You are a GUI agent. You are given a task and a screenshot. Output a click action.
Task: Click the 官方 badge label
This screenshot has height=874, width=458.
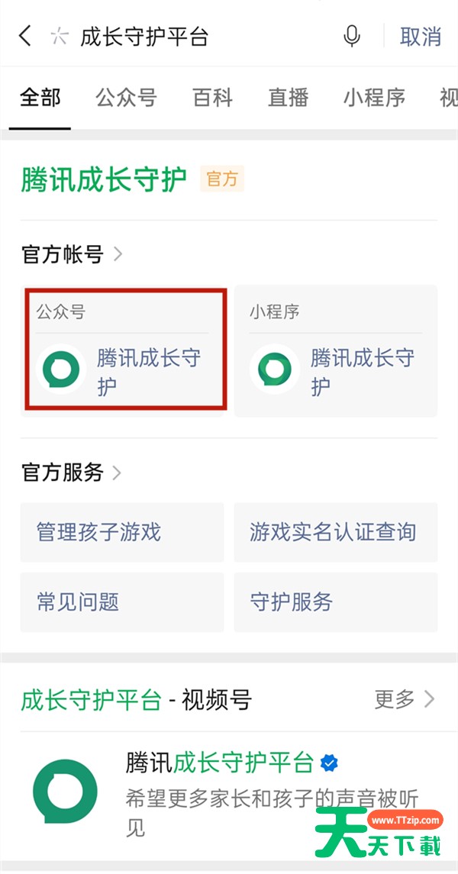click(222, 179)
